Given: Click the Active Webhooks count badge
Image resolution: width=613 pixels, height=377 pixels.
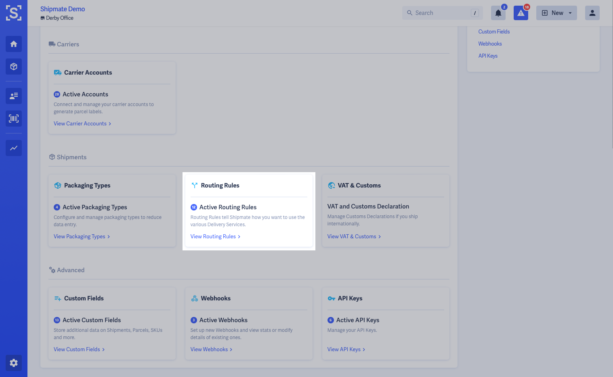Looking at the screenshot, I should tap(194, 320).
